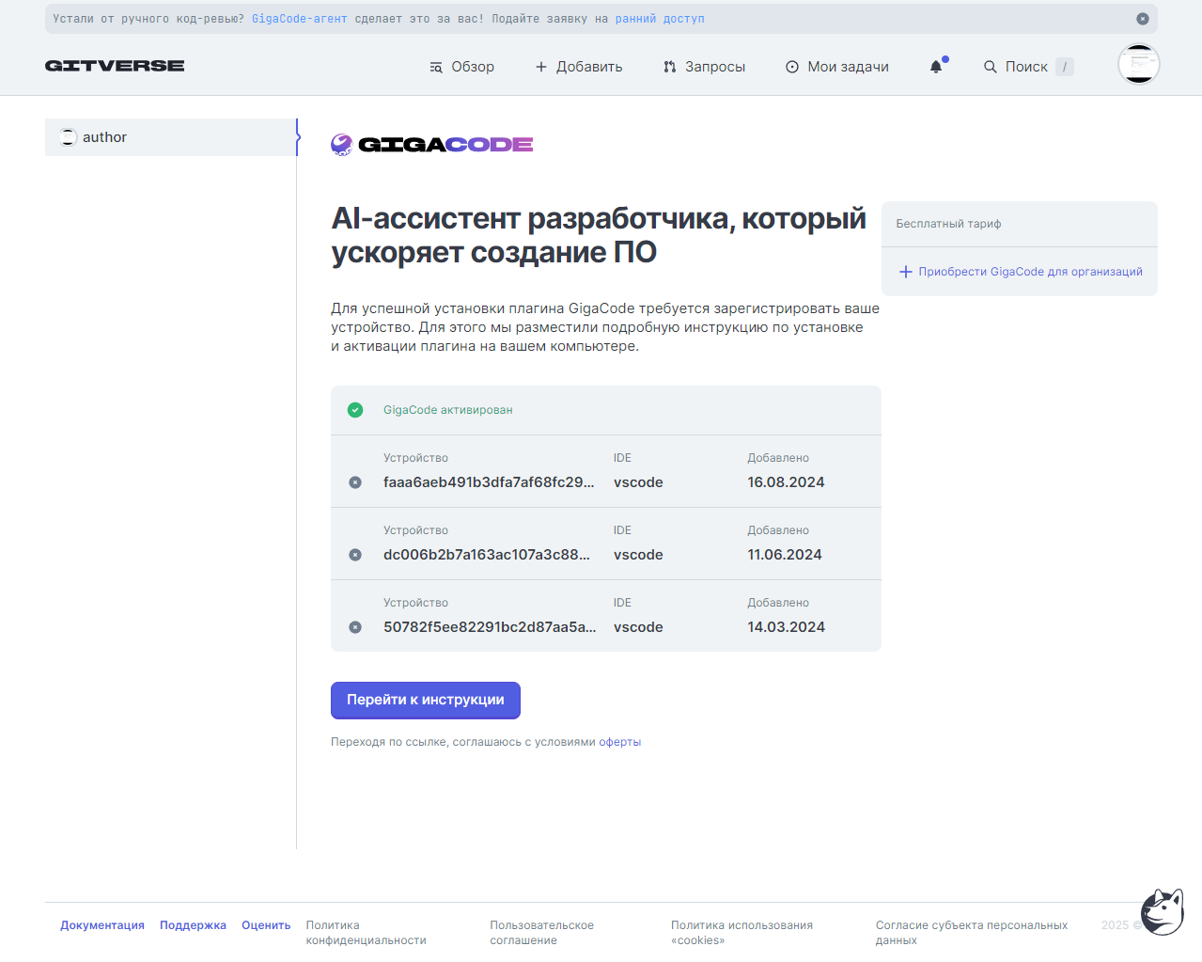This screenshot has height=962, width=1202.
Task: Click the date 14.03.2024
Action: (x=786, y=627)
